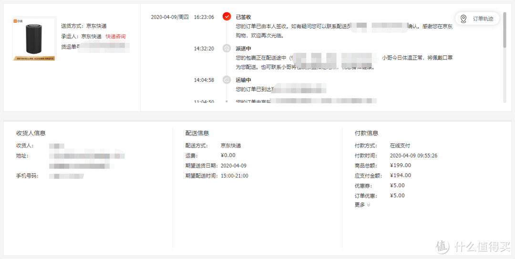Click the 优惠券 ¥5.00 value
This screenshot has height=259, width=515.
397,186
